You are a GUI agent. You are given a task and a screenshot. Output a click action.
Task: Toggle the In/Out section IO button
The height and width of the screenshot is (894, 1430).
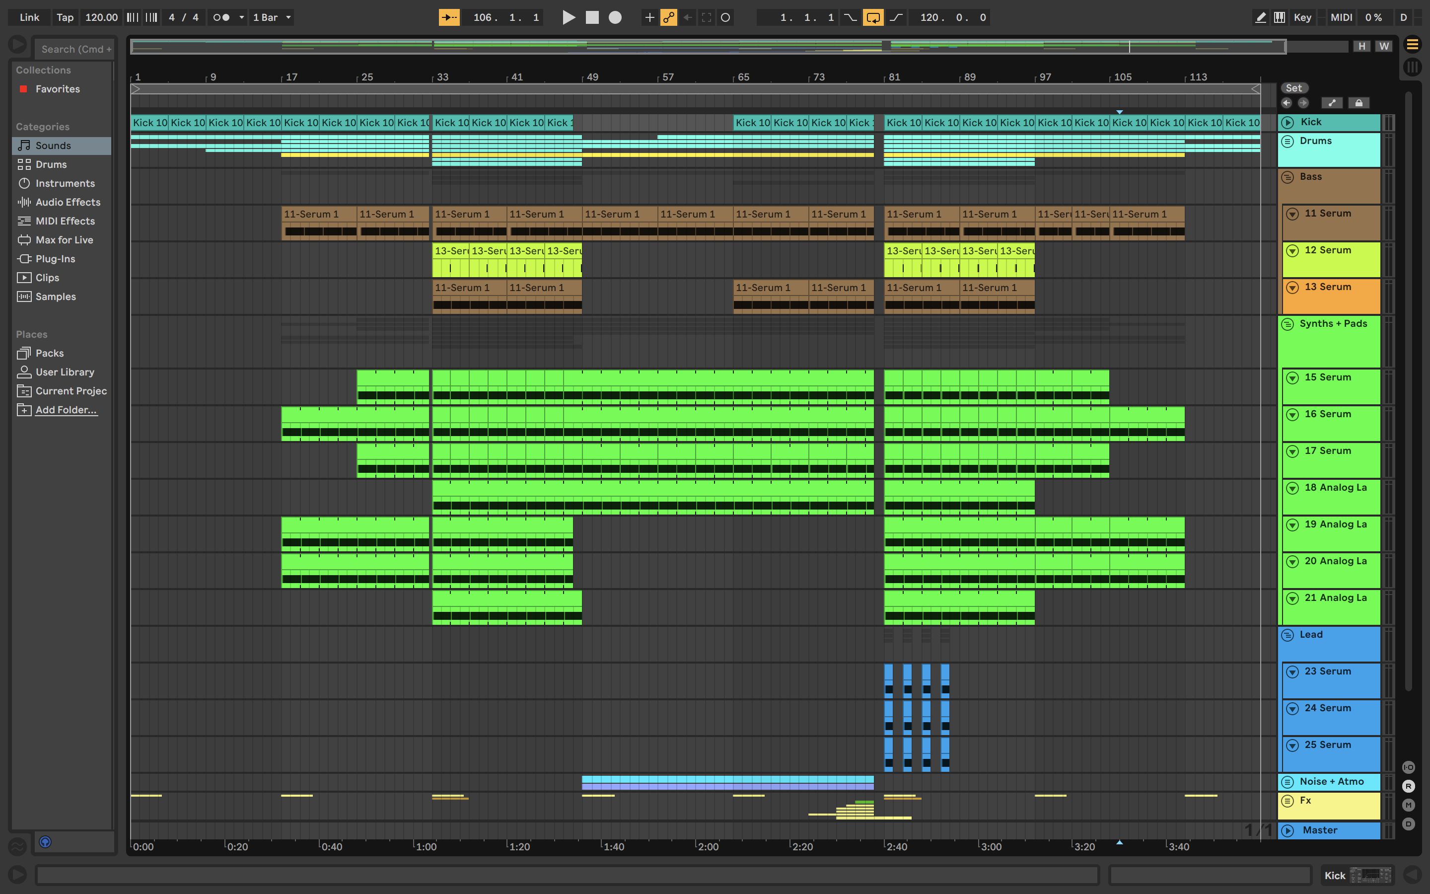coord(1409,767)
